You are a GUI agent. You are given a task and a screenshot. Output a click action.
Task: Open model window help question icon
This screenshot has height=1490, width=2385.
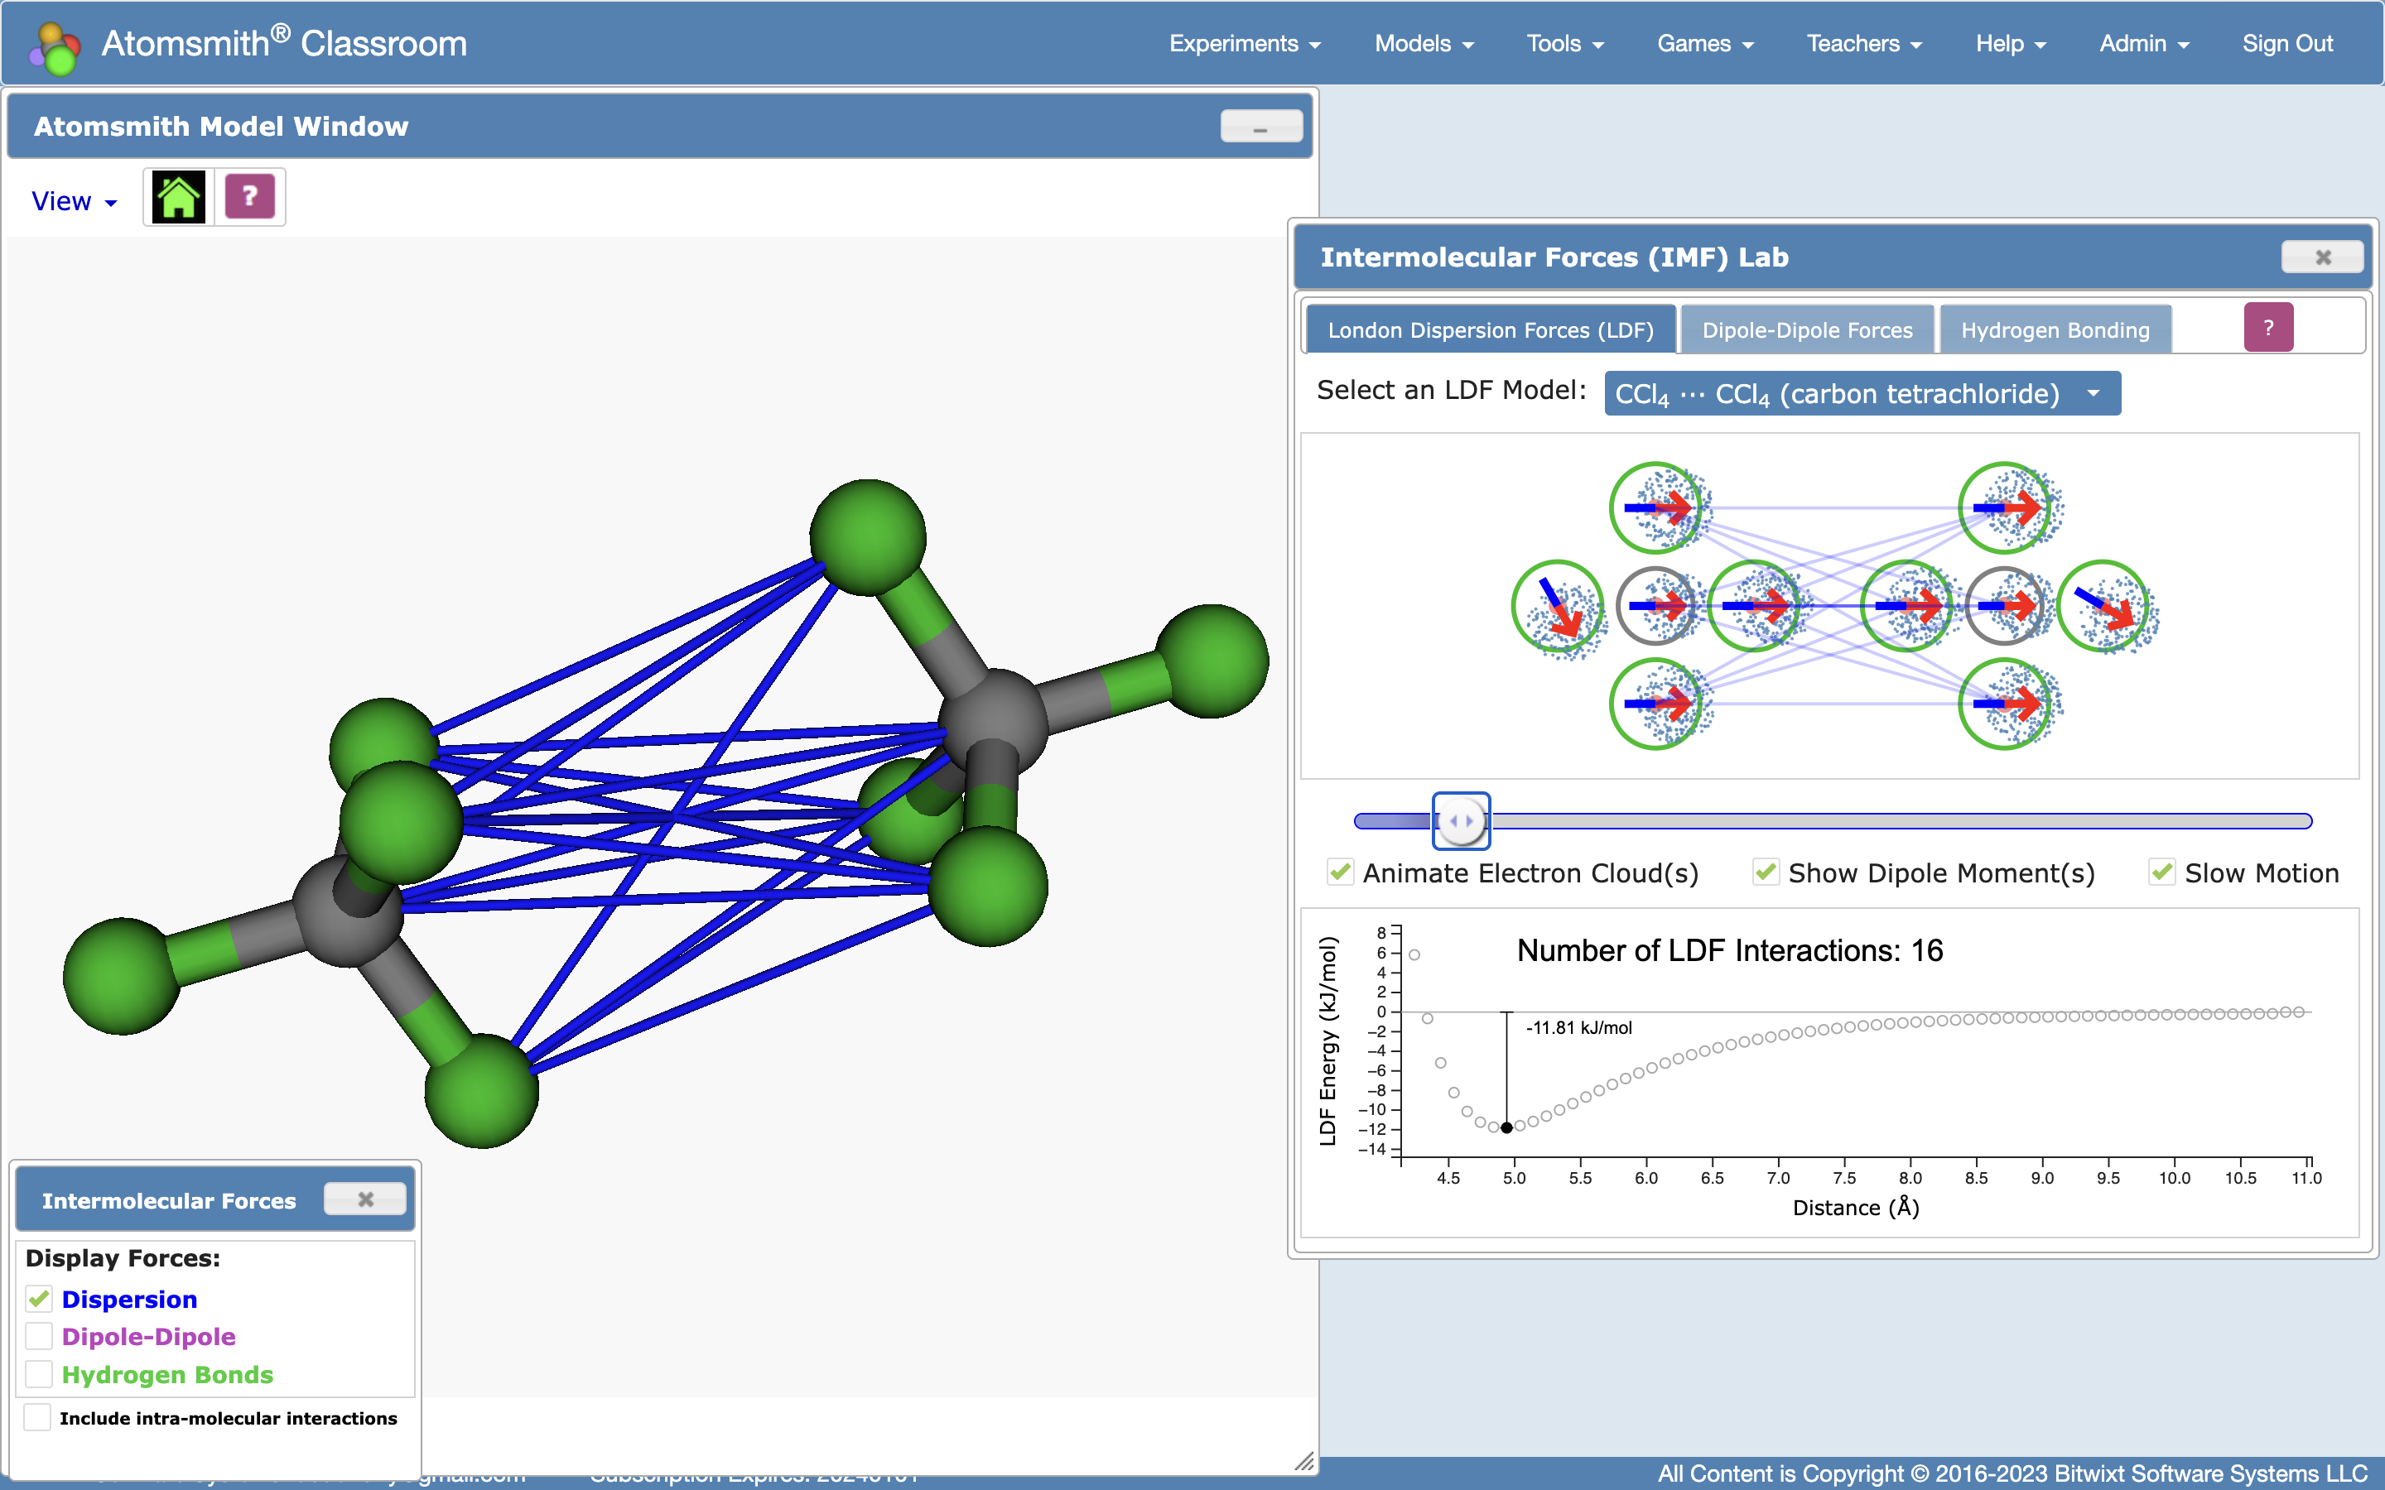click(249, 197)
